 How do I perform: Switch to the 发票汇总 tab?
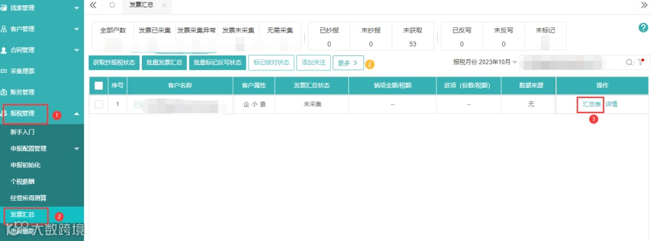coord(141,5)
